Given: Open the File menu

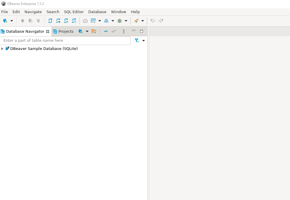Looking at the screenshot, I should pos(4,12).
